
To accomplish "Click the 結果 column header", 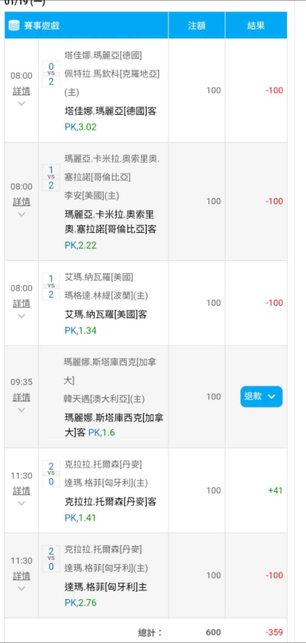I will 256,26.
